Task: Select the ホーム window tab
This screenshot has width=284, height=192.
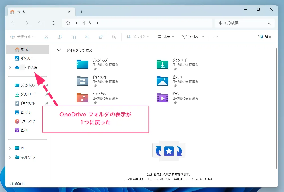Action: (41, 12)
